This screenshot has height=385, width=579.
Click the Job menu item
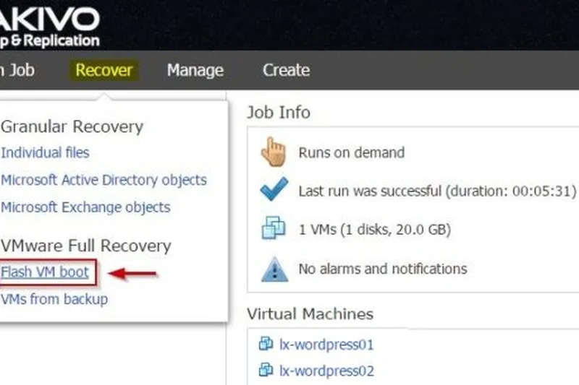[x=17, y=70]
